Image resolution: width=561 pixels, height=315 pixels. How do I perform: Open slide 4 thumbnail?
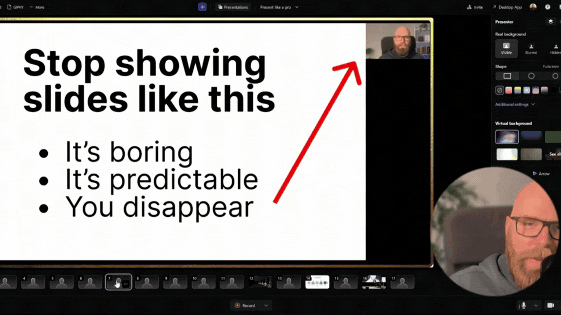pos(33,282)
